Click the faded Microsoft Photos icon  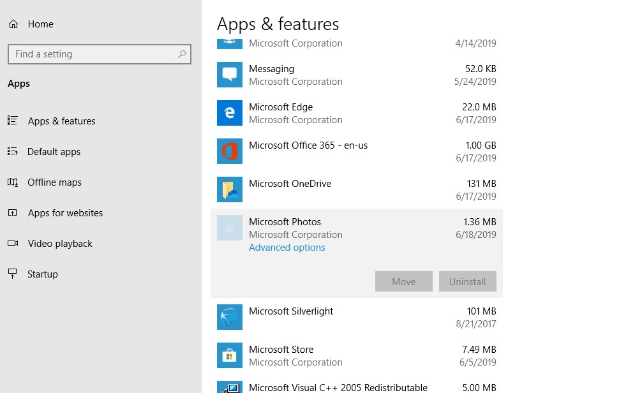click(x=230, y=228)
